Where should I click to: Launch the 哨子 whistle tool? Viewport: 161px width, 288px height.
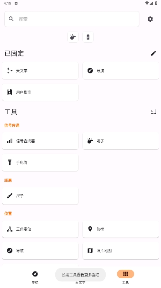pyautogui.click(x=121, y=141)
